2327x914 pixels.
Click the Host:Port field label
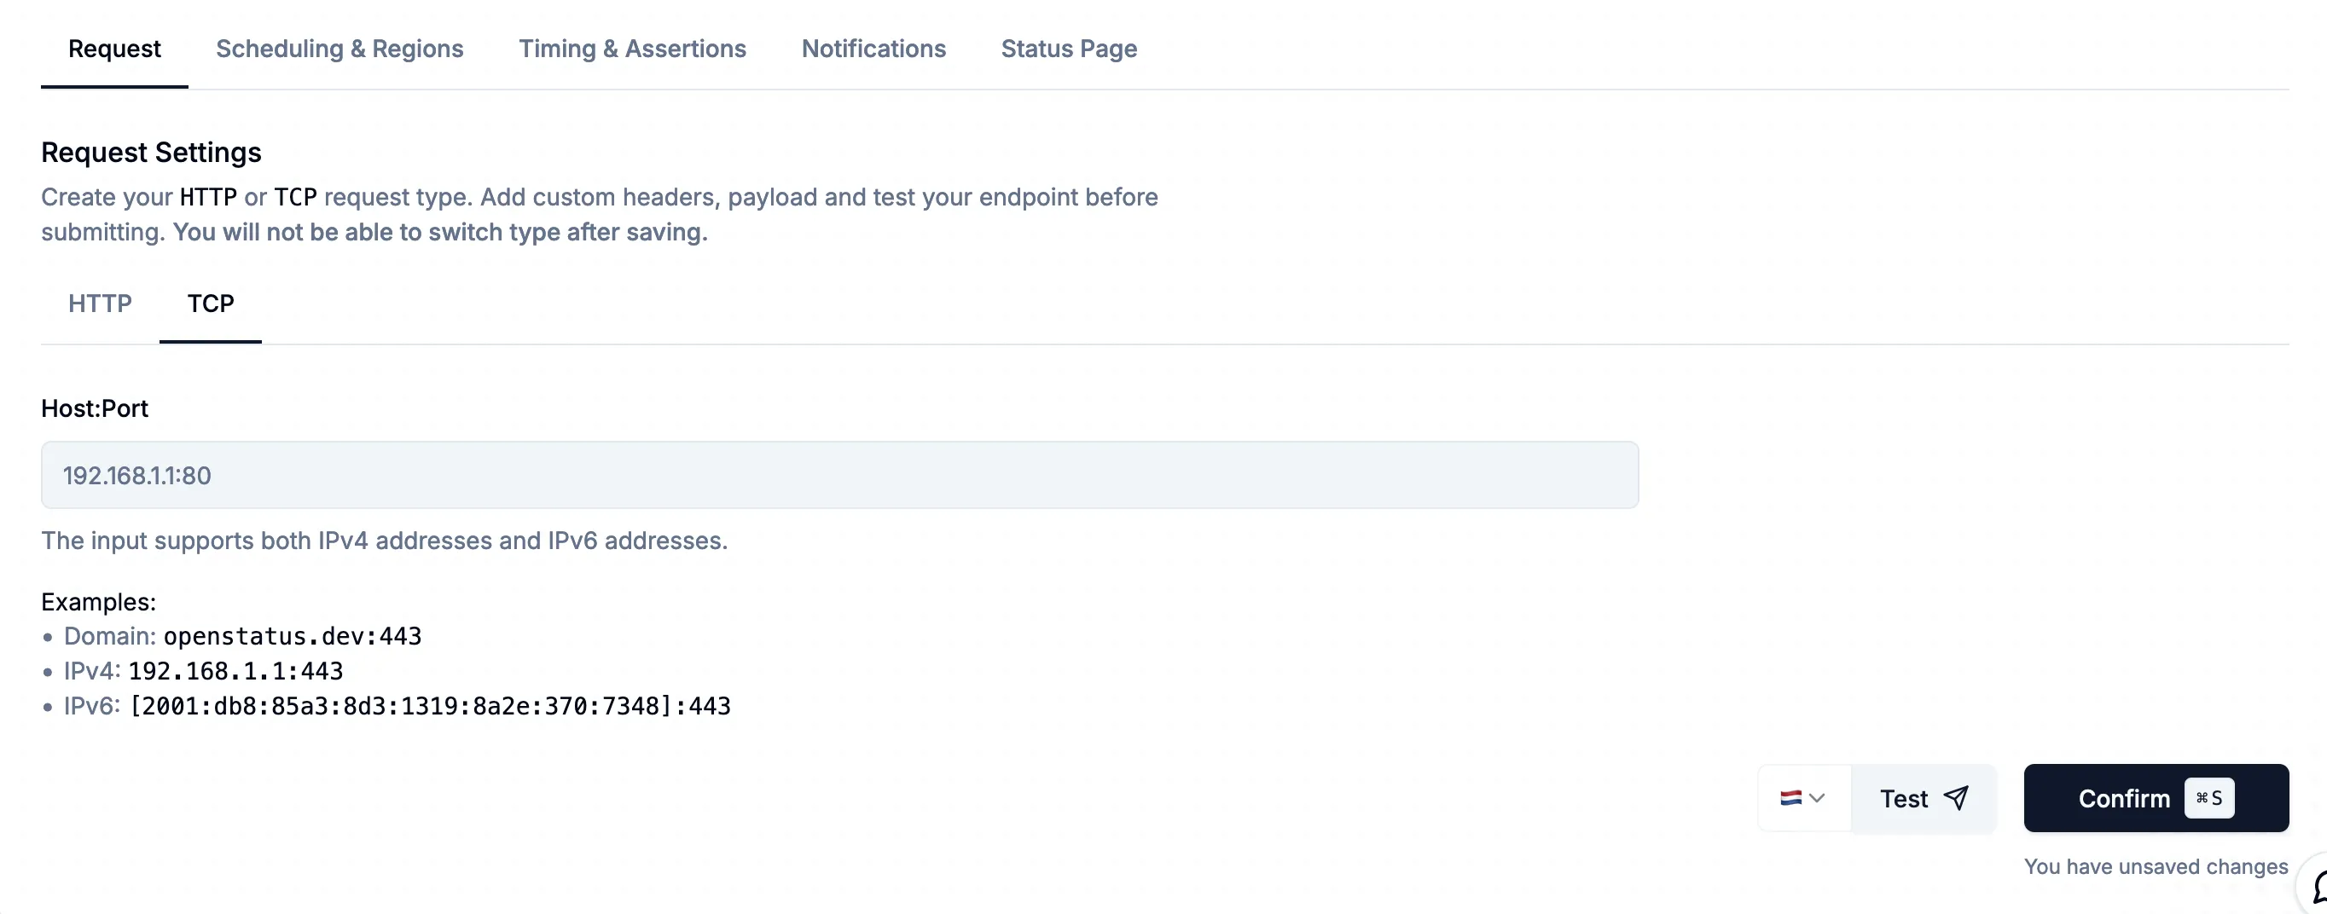pyautogui.click(x=94, y=408)
